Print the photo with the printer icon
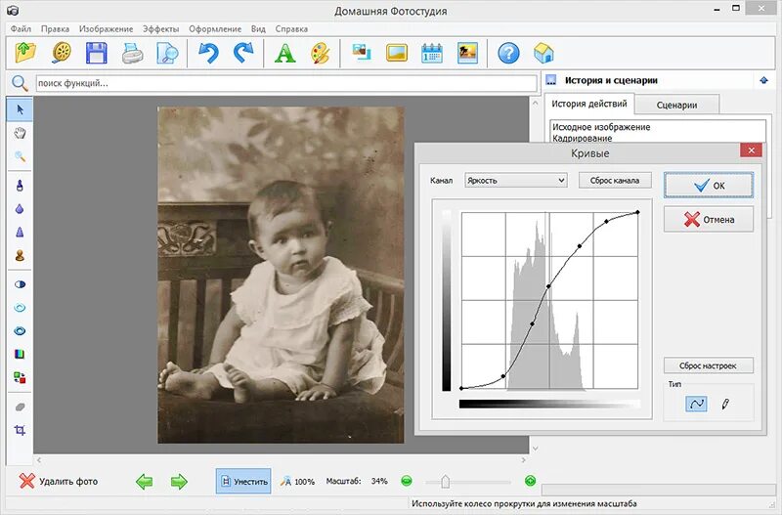Viewport: 782px width, 515px height. 133,53
